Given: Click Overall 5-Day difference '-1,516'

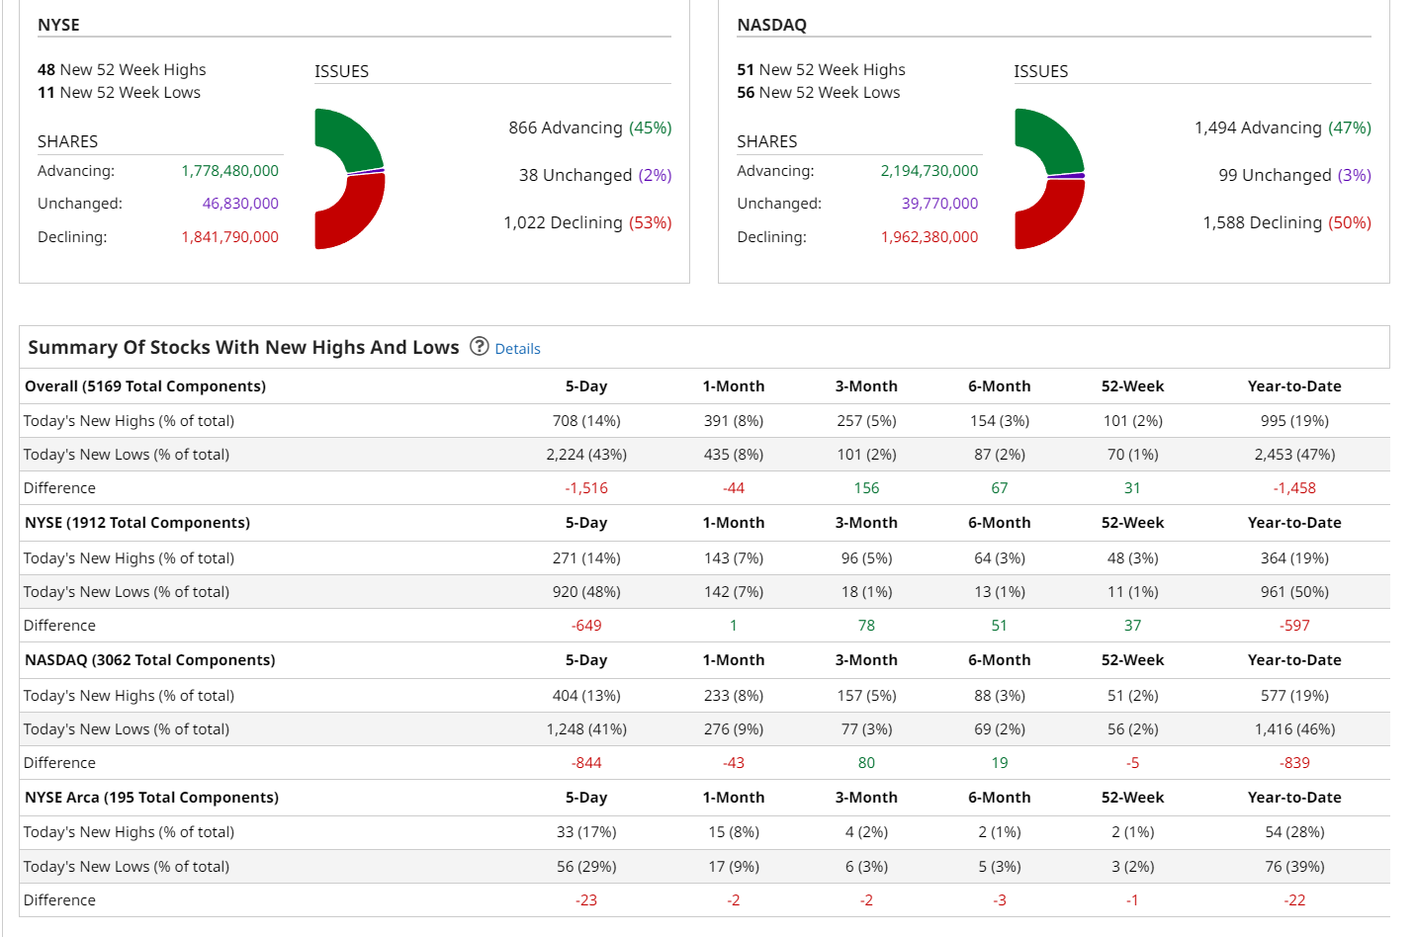Looking at the screenshot, I should coord(586,488).
